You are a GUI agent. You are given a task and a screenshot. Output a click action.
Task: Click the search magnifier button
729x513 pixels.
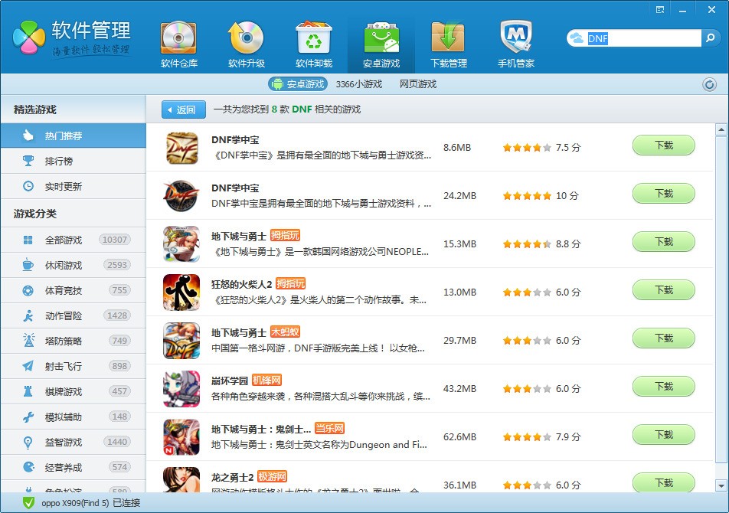point(710,38)
